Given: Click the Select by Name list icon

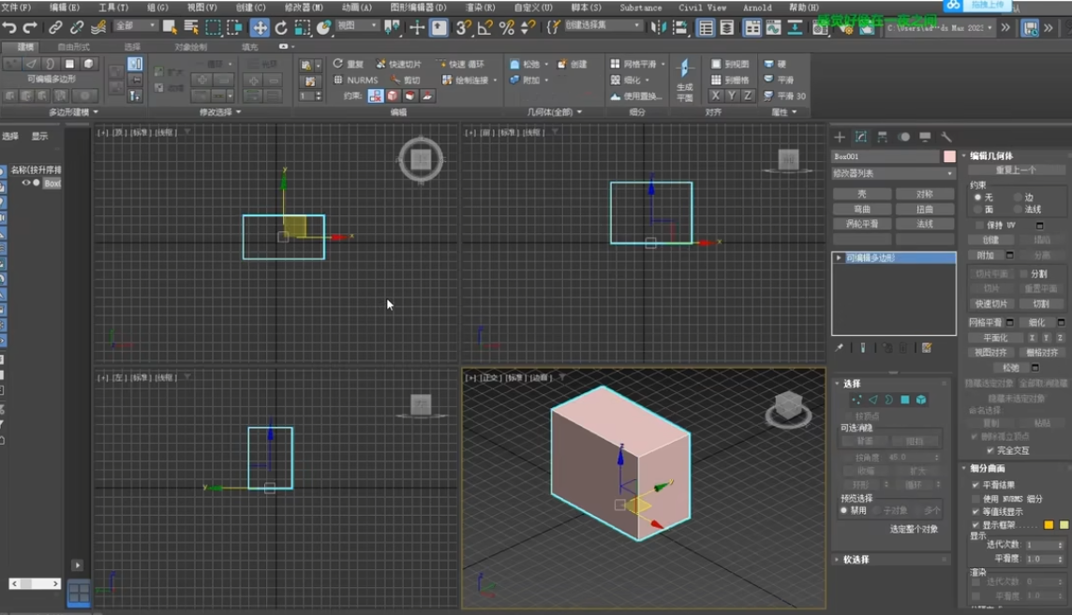Looking at the screenshot, I should [191, 27].
